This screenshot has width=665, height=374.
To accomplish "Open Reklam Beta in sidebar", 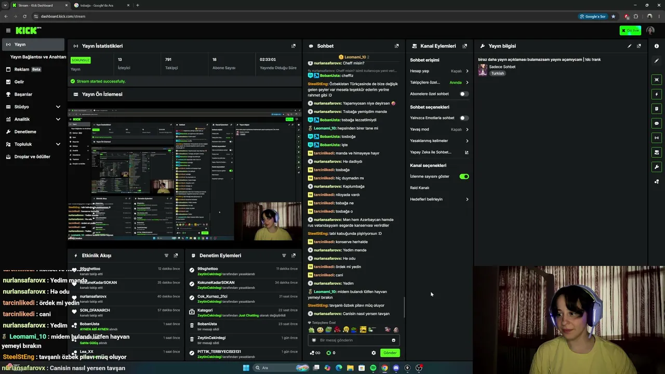I will tap(33, 69).
